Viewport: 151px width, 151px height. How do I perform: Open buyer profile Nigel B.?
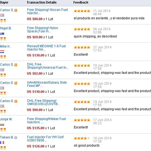coord(6,28)
